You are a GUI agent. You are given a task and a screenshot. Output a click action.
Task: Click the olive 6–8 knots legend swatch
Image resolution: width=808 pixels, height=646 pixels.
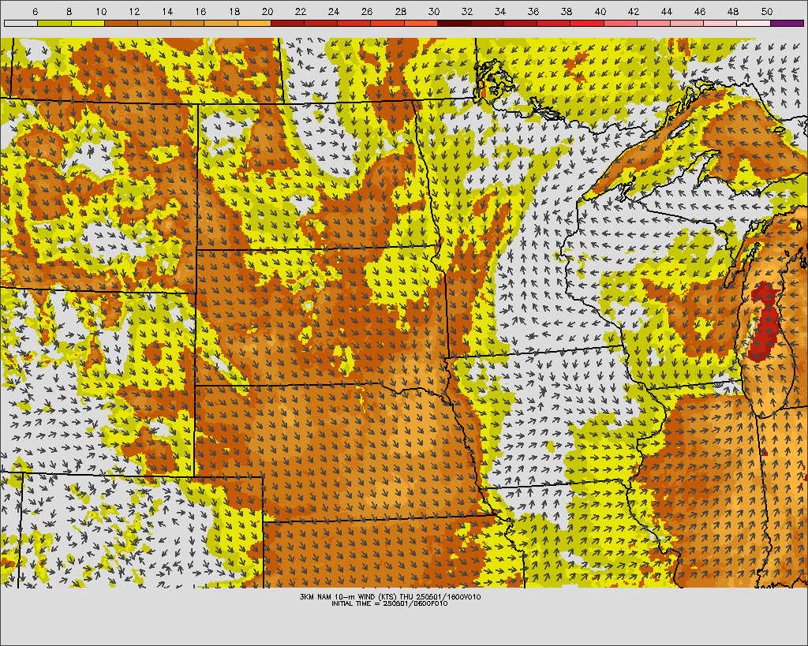[x=54, y=23]
